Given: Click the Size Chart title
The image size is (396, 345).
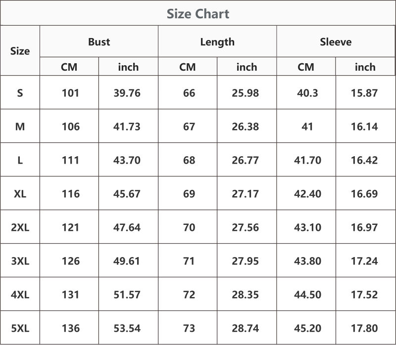Looking at the screenshot, I should coord(198,14).
